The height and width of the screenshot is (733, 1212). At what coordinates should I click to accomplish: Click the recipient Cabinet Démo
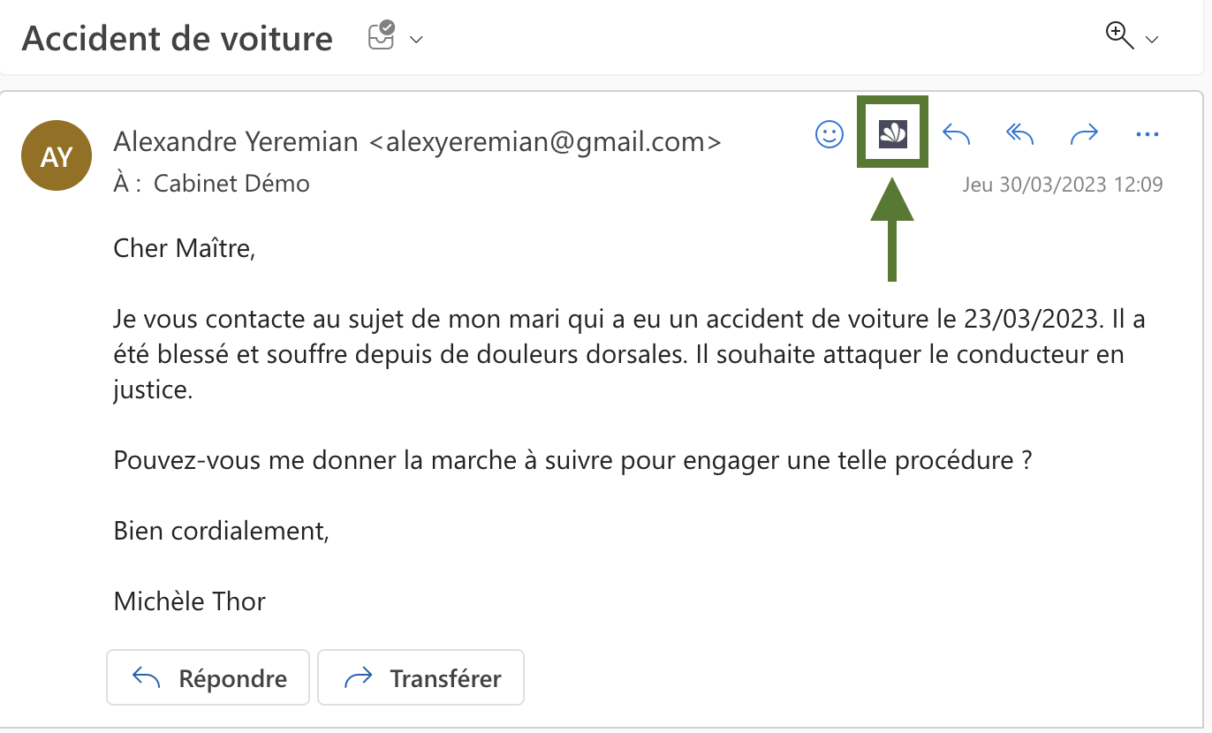[x=231, y=184]
